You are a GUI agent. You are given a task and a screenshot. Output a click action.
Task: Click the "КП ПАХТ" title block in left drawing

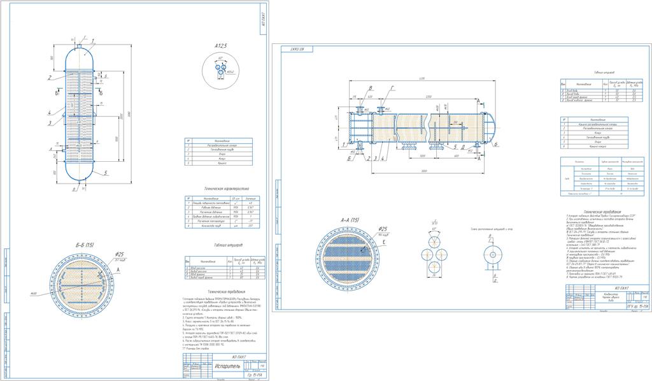(x=239, y=357)
